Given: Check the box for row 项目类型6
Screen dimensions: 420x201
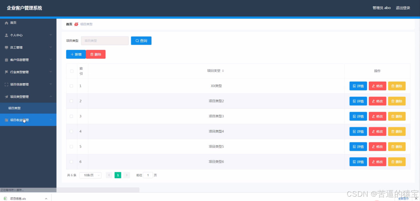Looking at the screenshot, I should pos(72,161).
